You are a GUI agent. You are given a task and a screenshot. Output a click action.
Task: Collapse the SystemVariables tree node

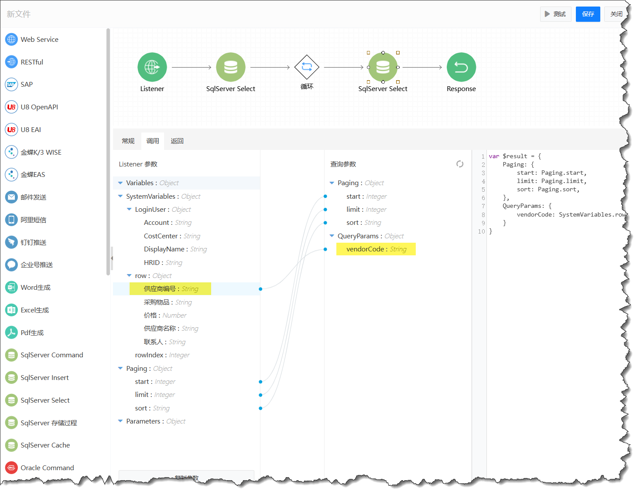(120, 197)
